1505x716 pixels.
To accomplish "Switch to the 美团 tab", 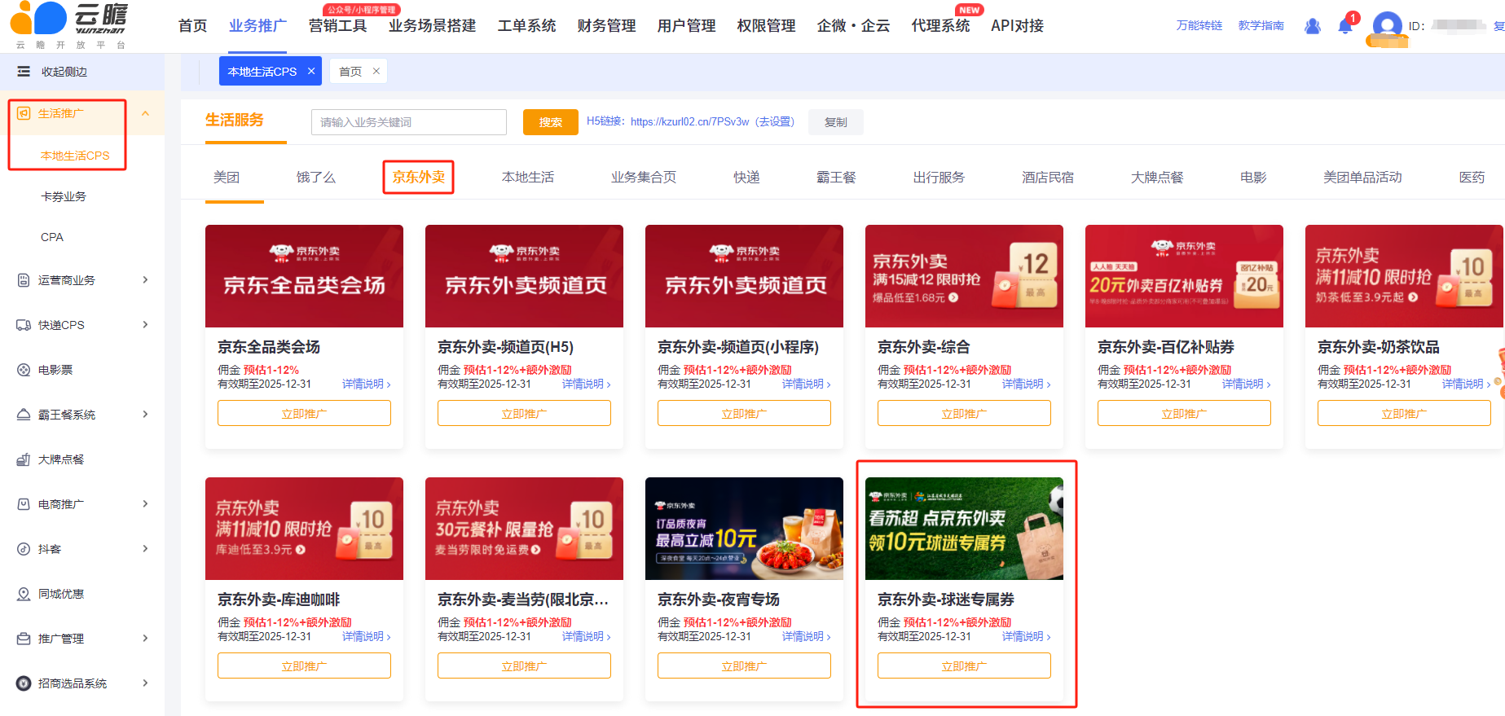I will (x=227, y=178).
